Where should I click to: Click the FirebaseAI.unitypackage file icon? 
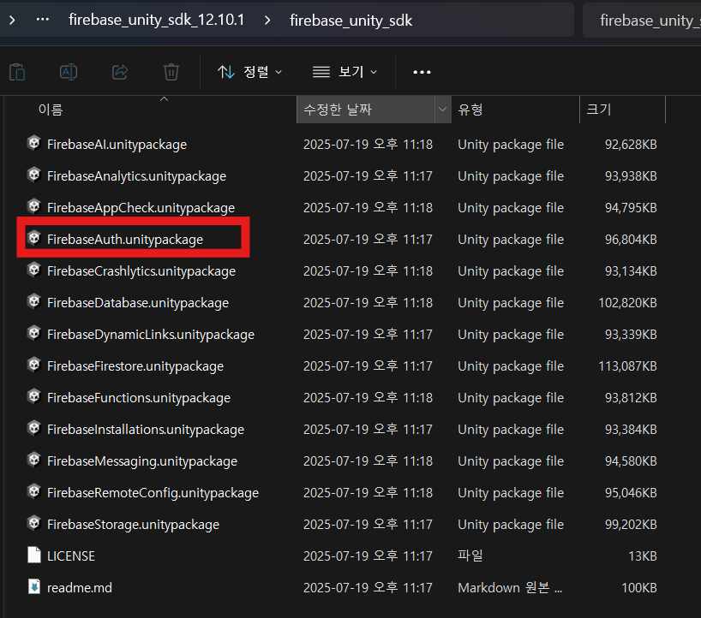click(34, 143)
